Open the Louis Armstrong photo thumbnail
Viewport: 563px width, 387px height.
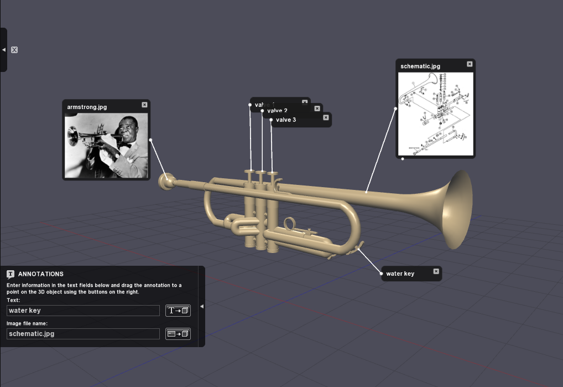click(x=106, y=145)
